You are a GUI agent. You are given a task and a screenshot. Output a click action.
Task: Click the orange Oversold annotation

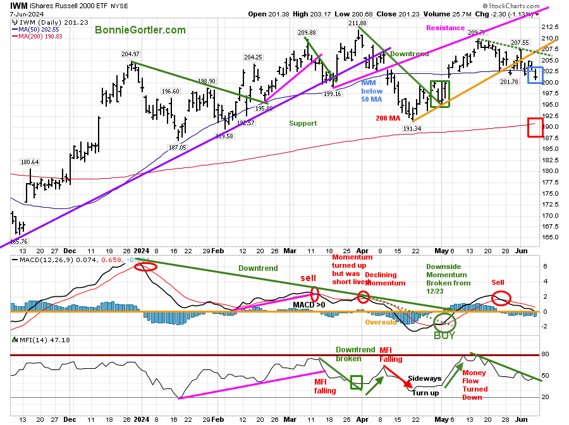(x=381, y=322)
